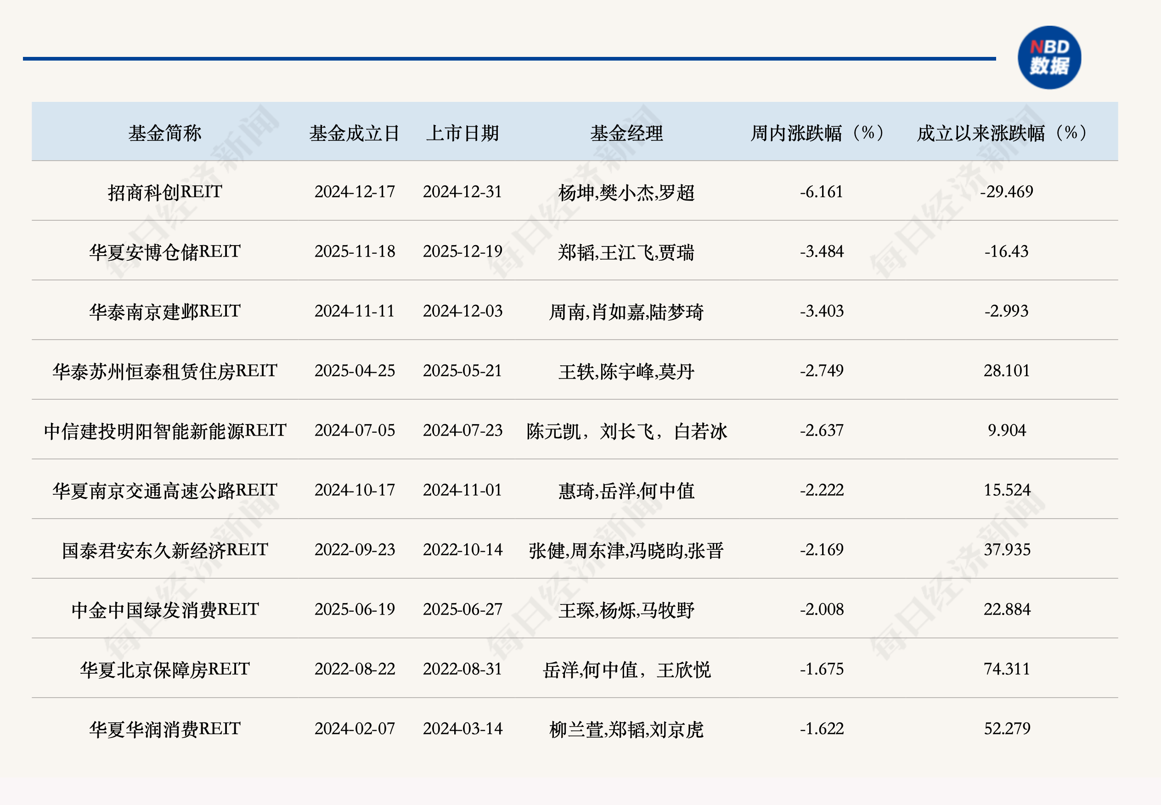Viewport: 1161px width, 805px height.
Task: Click weekly change value -2.637
Action: [821, 430]
